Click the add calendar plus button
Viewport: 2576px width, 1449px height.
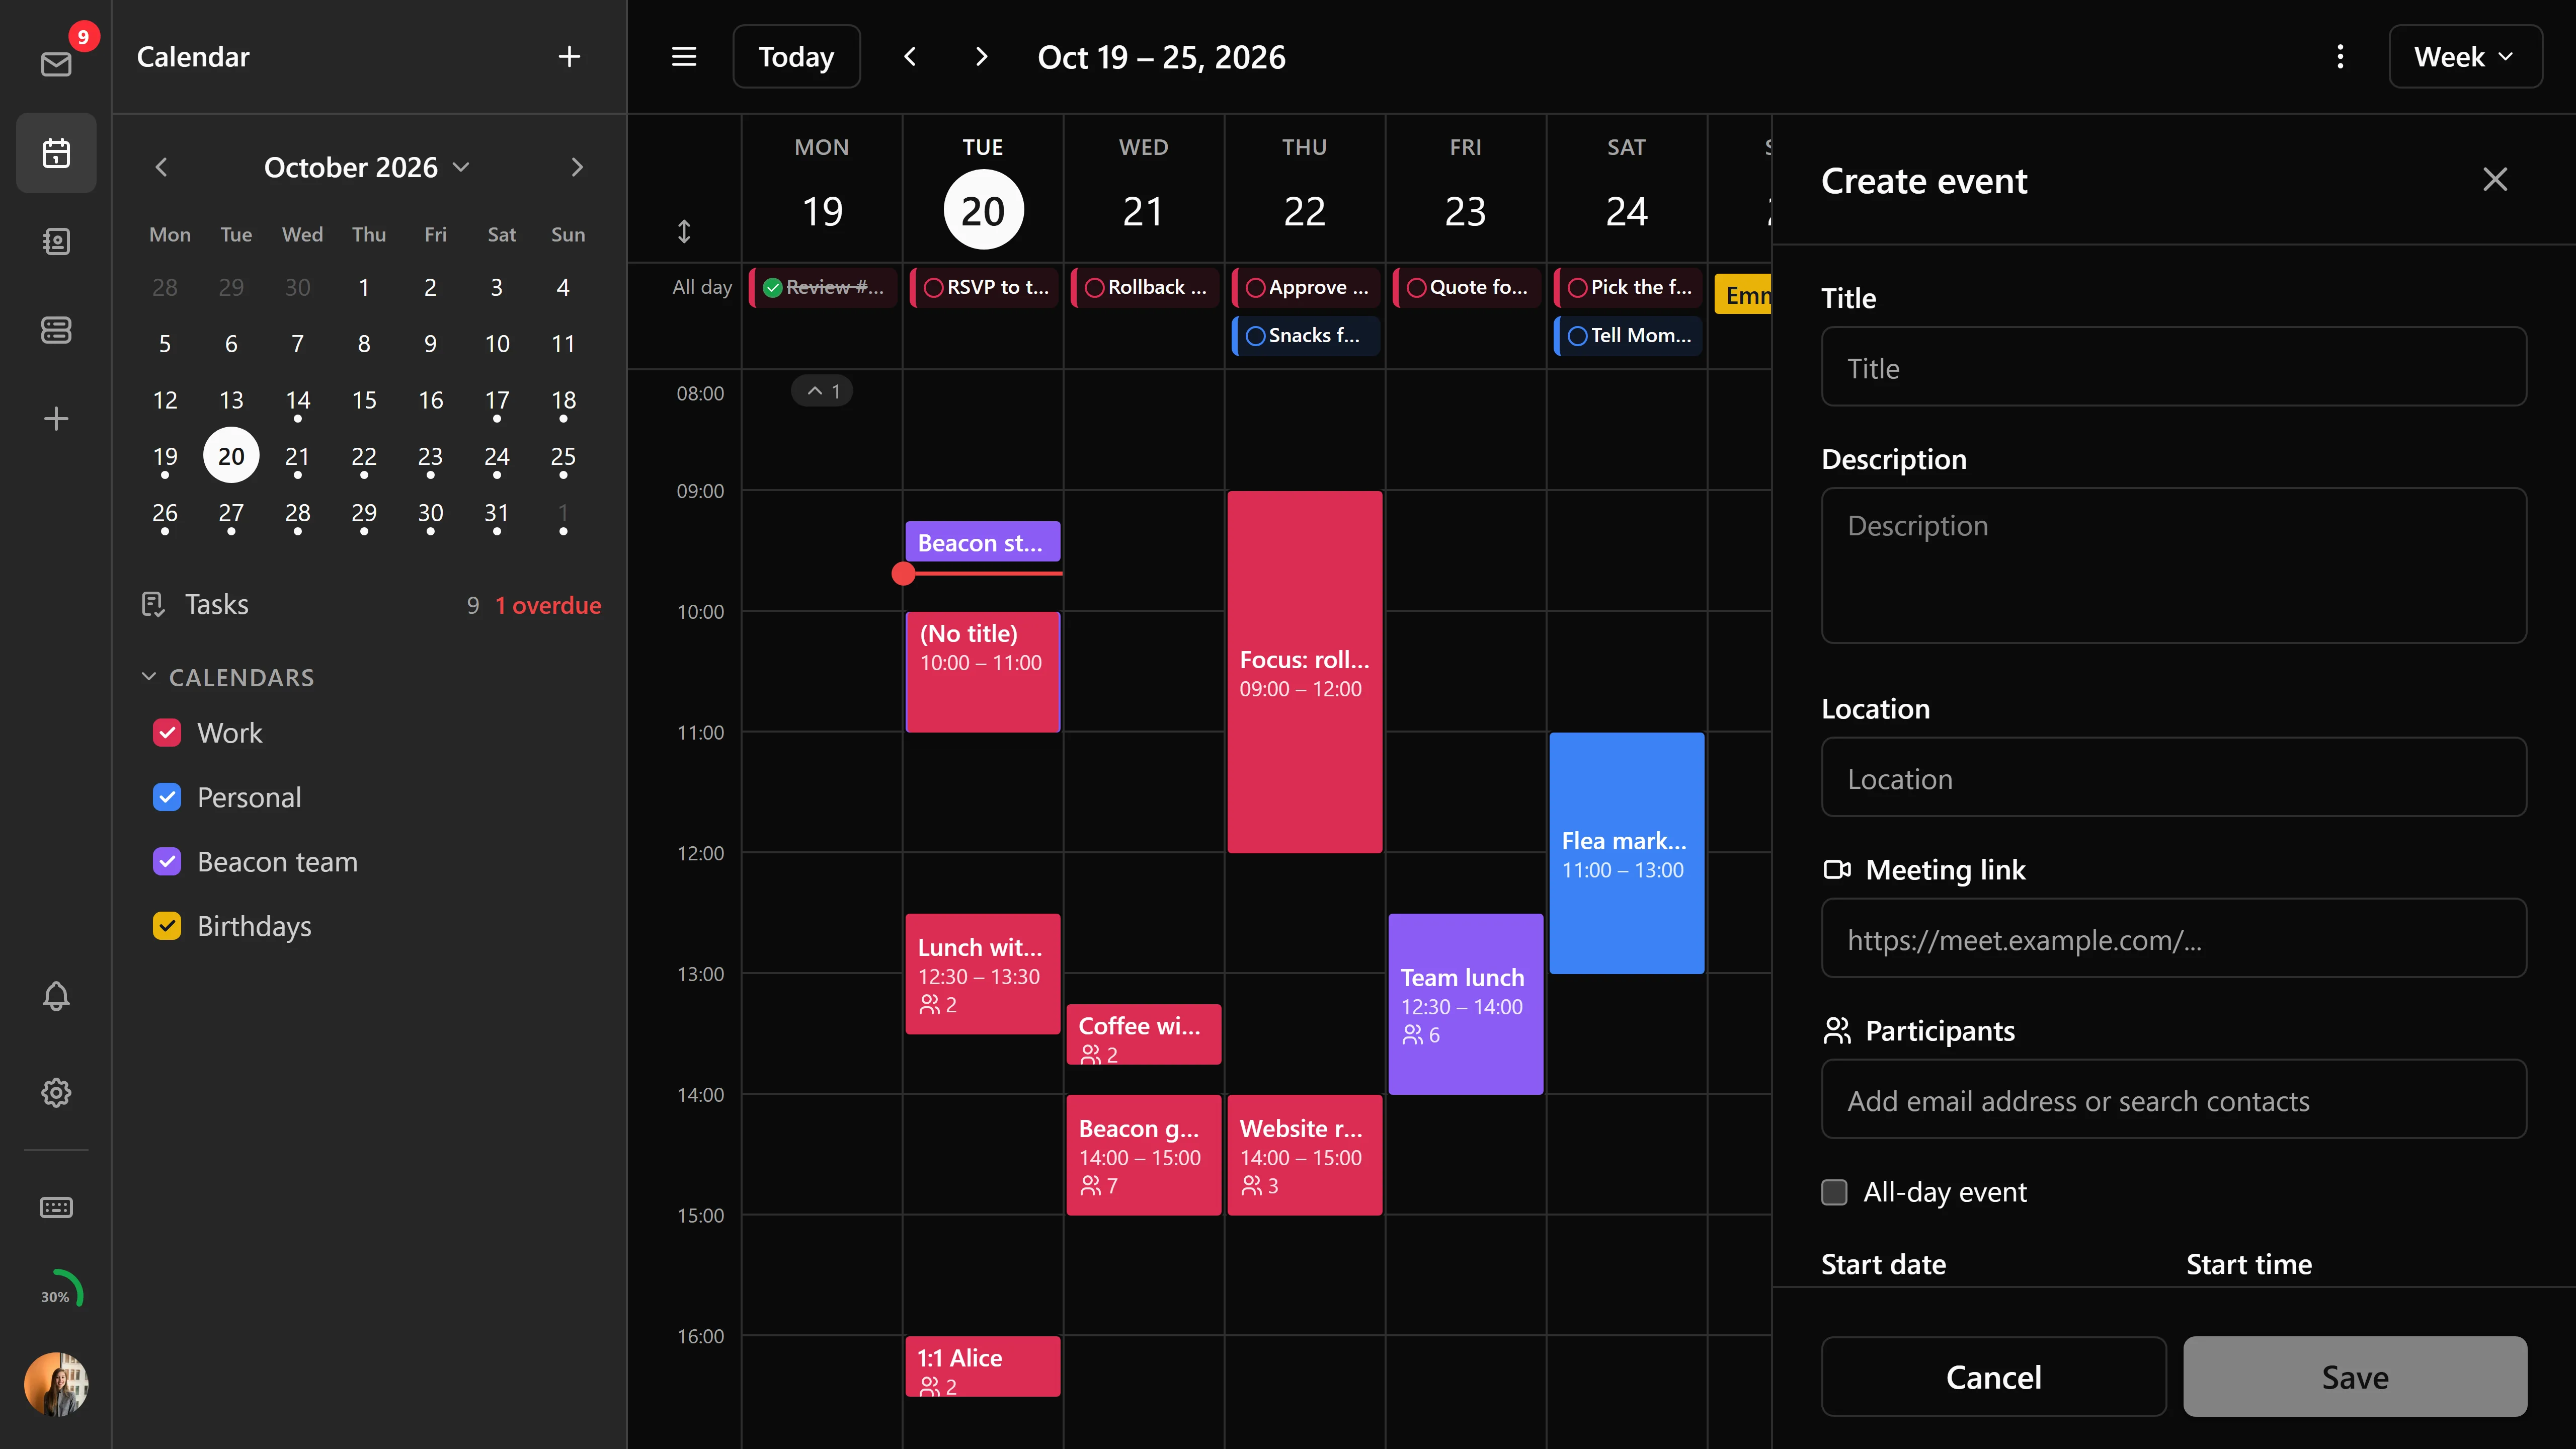(569, 57)
